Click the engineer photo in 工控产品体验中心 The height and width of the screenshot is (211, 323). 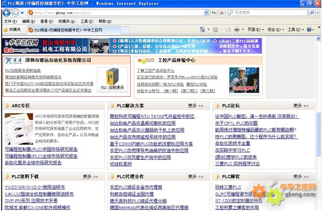[x=244, y=80]
